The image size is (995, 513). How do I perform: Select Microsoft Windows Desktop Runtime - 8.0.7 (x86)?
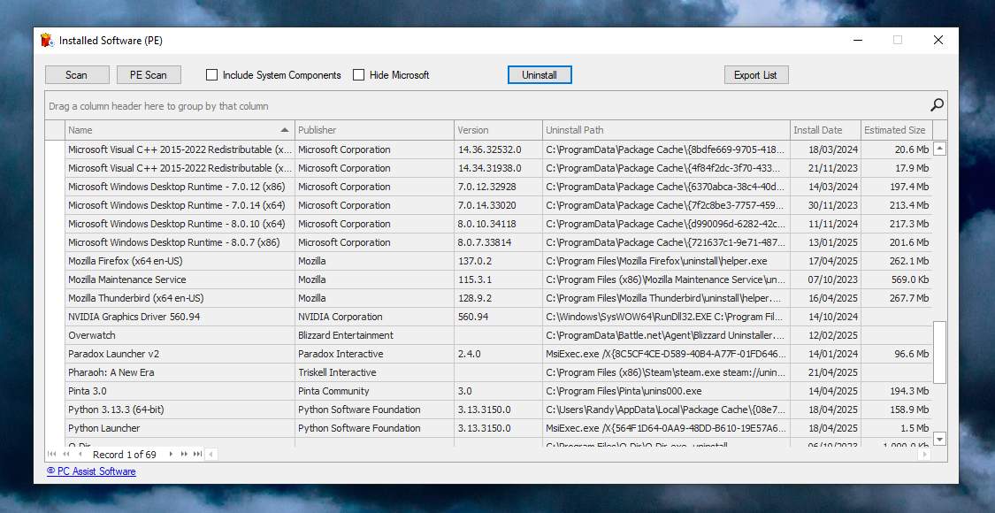[x=499, y=242]
